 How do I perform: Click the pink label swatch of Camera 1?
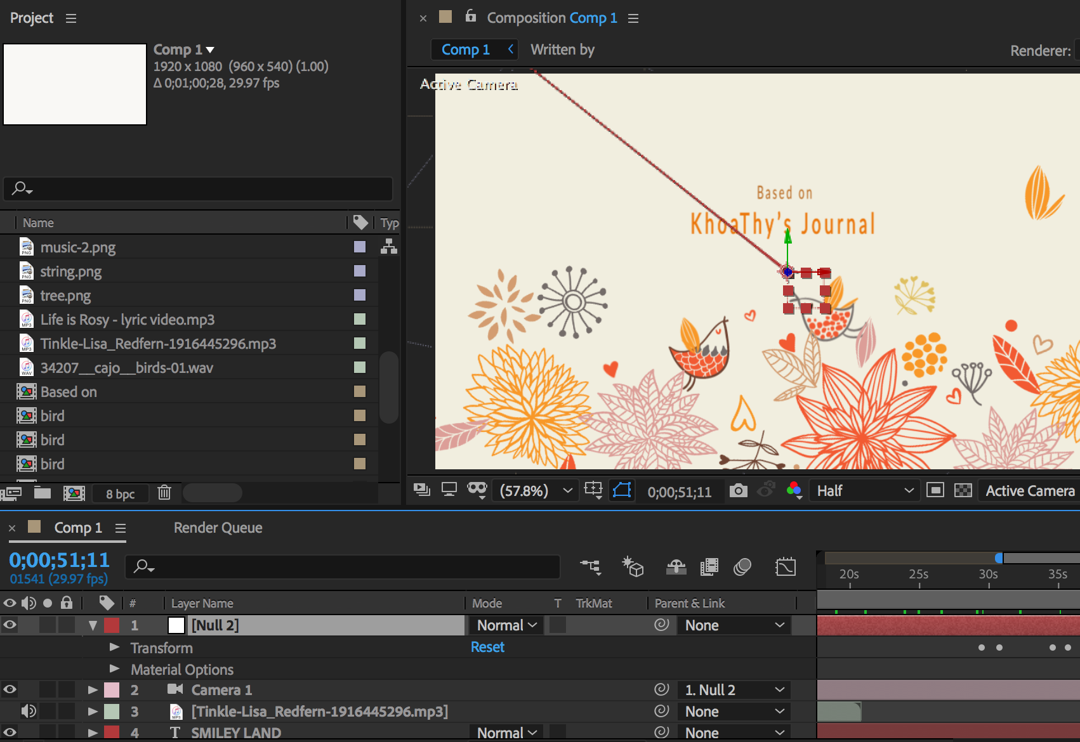click(x=112, y=690)
